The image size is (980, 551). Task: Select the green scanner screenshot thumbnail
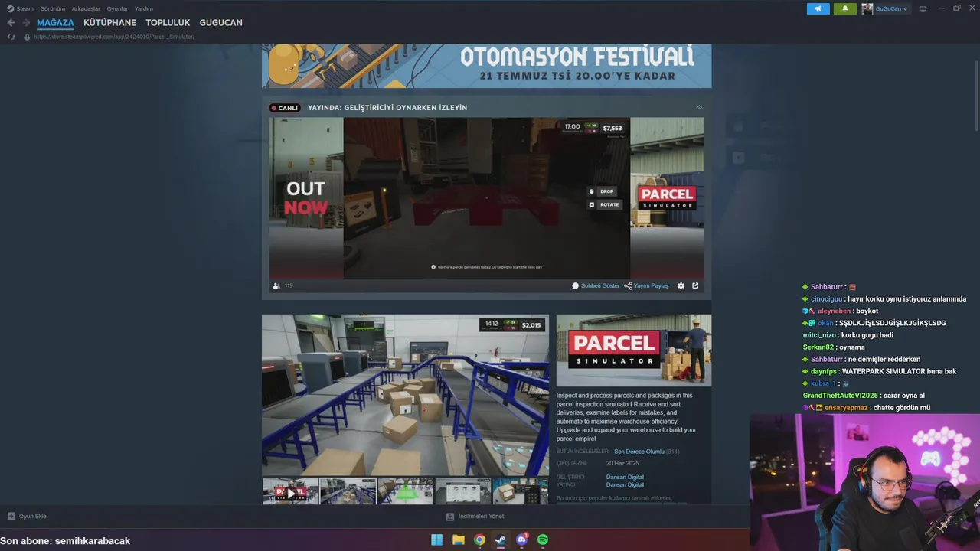406,491
